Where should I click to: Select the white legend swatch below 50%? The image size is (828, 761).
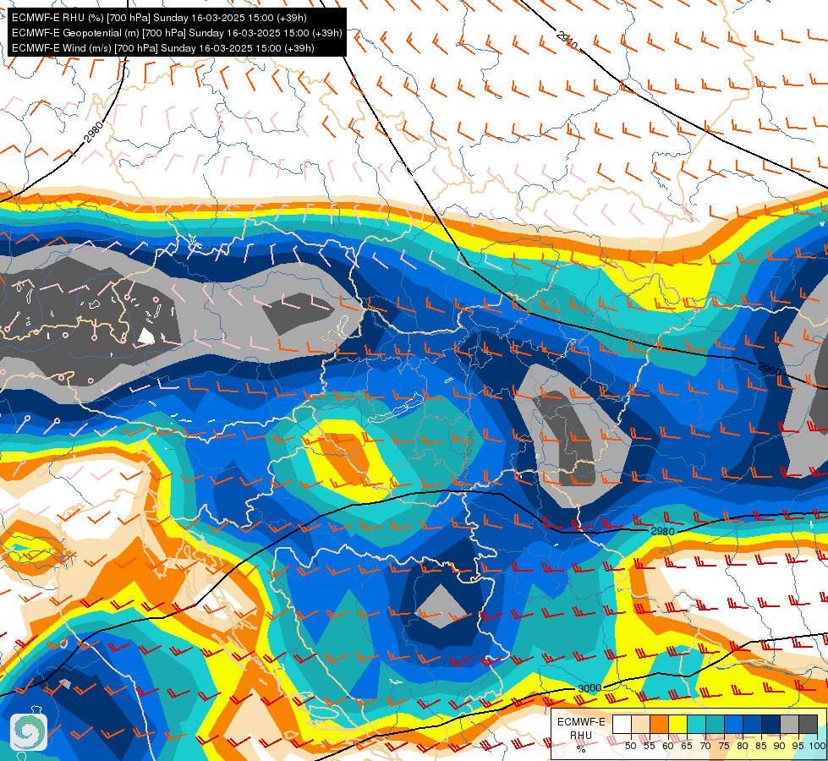pyautogui.click(x=622, y=724)
